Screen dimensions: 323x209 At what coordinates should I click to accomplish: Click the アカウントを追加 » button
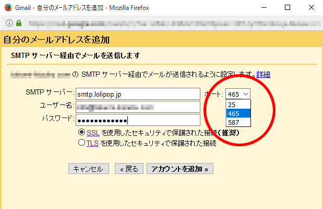(180, 169)
